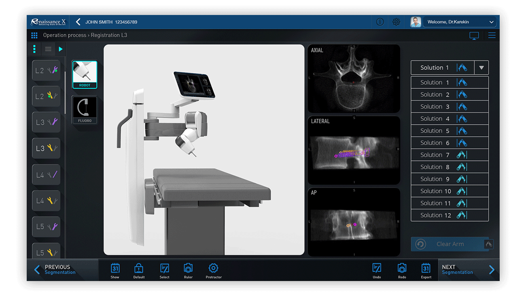Go to PREVIOUS Segmentation

point(62,270)
